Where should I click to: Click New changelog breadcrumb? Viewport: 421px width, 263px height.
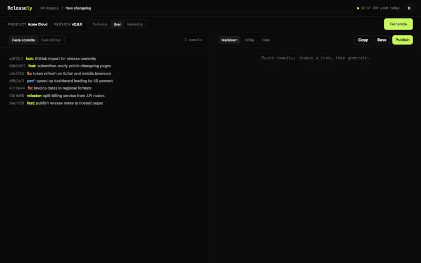click(78, 8)
